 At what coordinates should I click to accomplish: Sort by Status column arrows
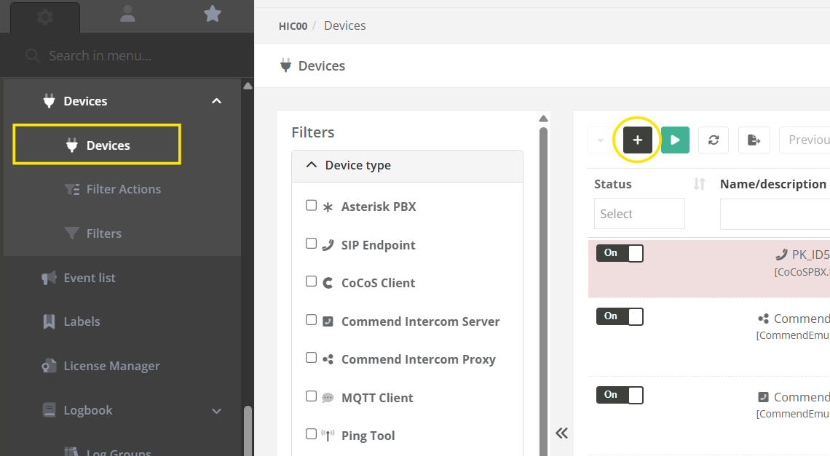click(699, 184)
